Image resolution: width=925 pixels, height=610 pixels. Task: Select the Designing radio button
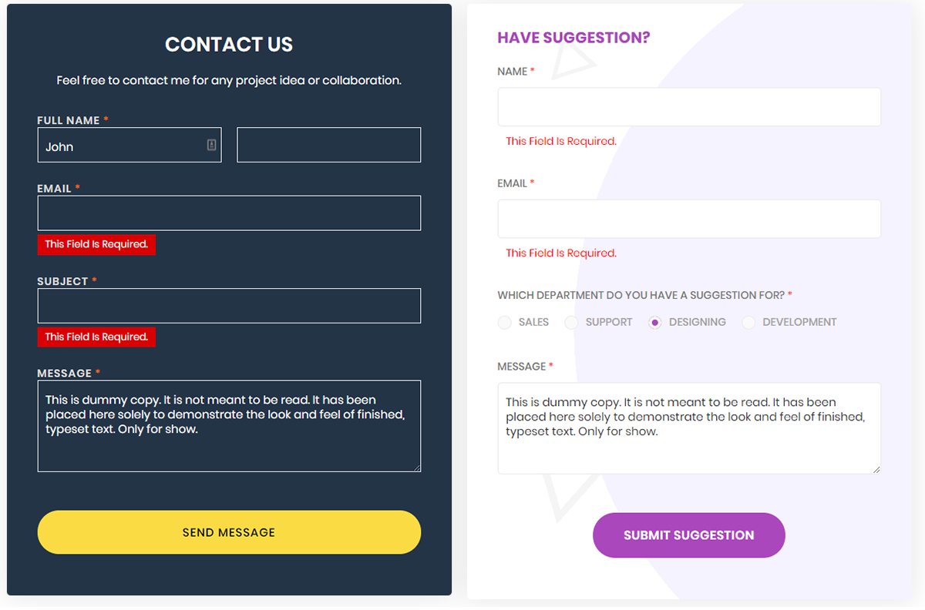coord(655,323)
